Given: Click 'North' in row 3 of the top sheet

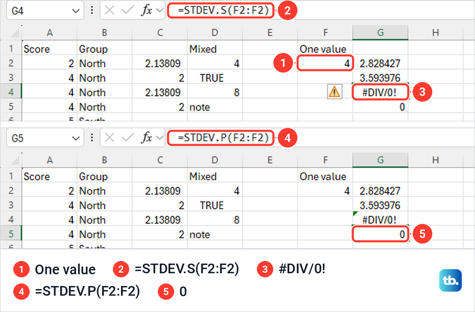Looking at the screenshot, I should (105, 77).
